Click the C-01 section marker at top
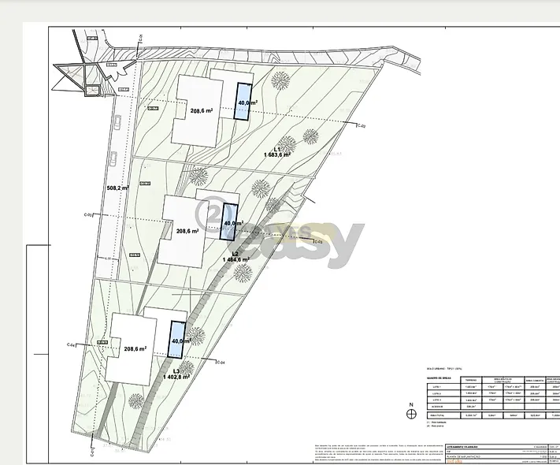Screen dimensions: 560x465 click(141, 38)
